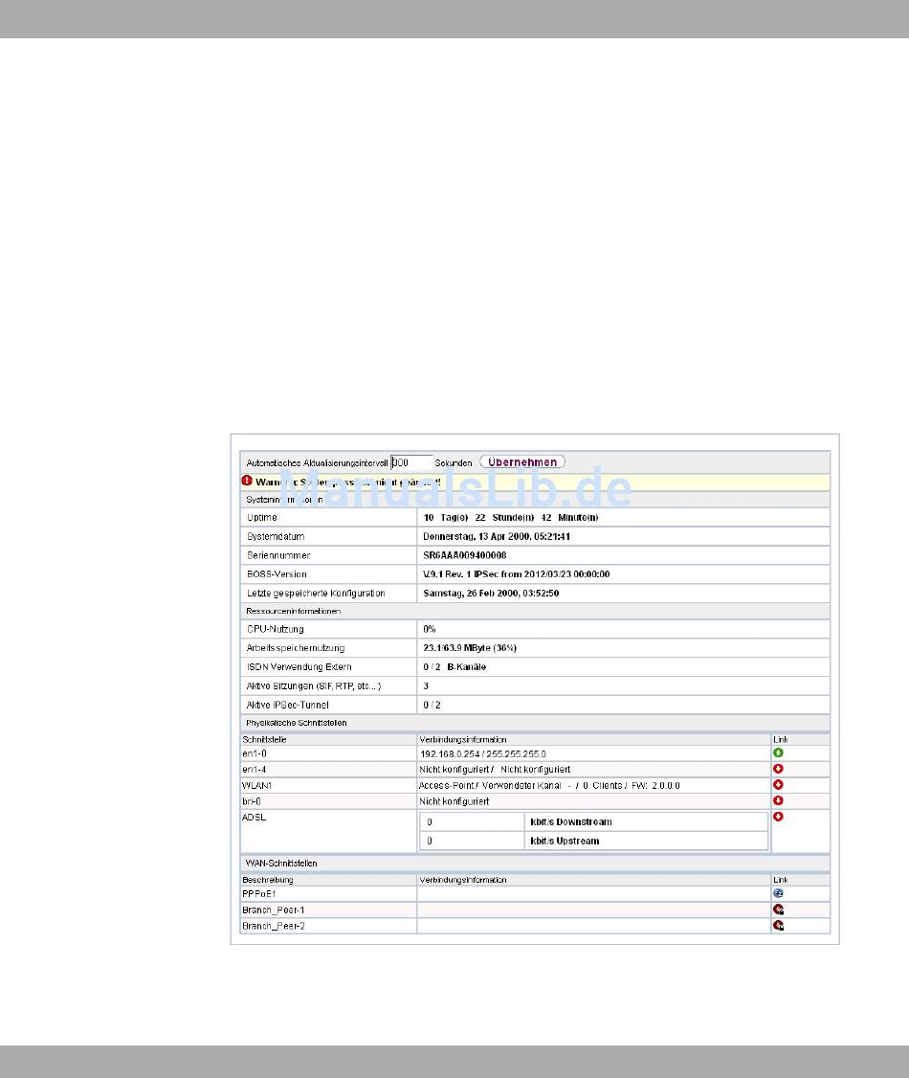
Task: Select the Aktive IPSec-Tunnel value 0 / 2
Action: click(x=432, y=706)
